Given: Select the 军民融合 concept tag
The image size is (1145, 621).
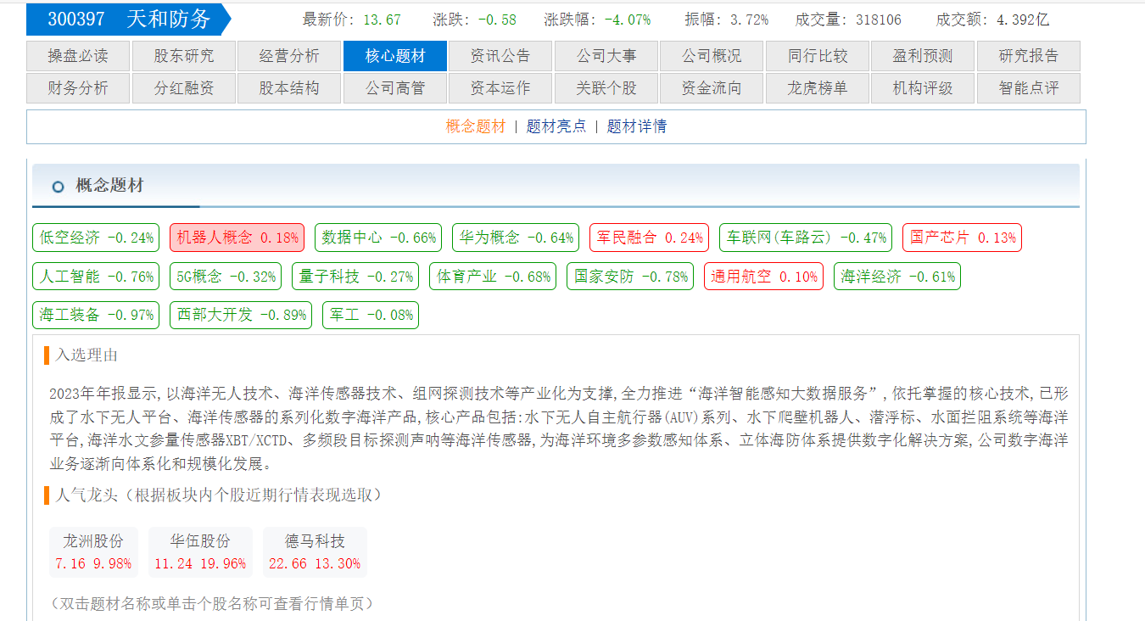Looking at the screenshot, I should tap(650, 238).
